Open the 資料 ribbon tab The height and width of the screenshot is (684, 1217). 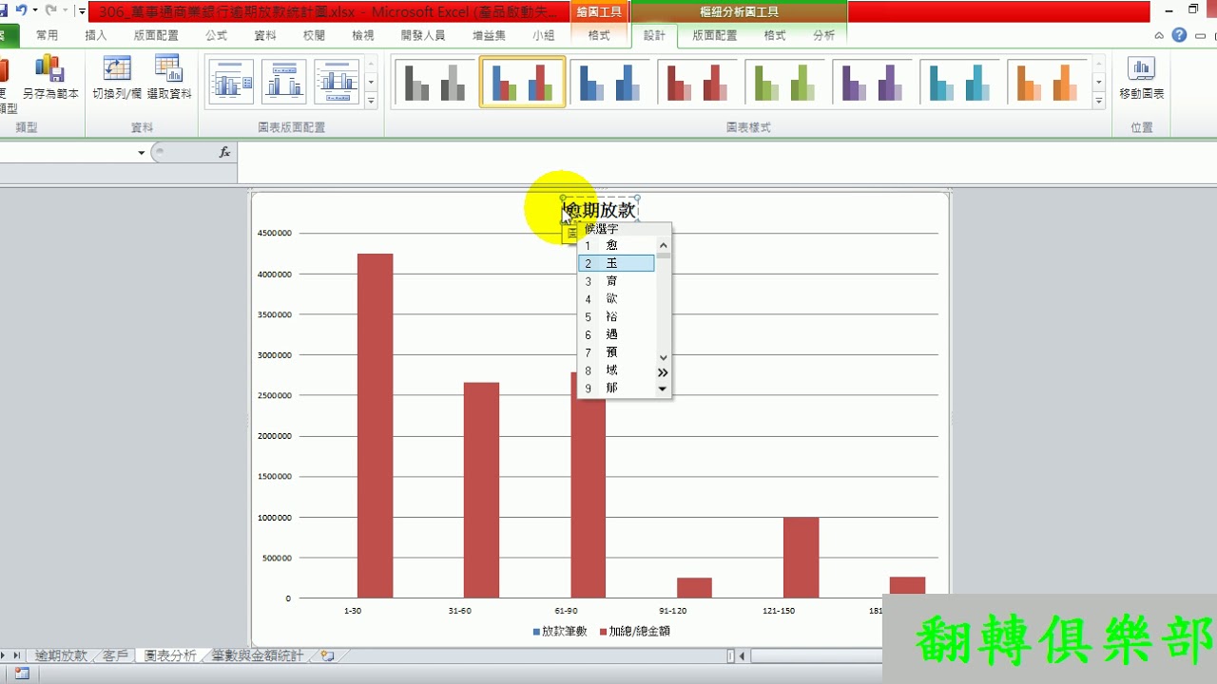[x=265, y=35]
